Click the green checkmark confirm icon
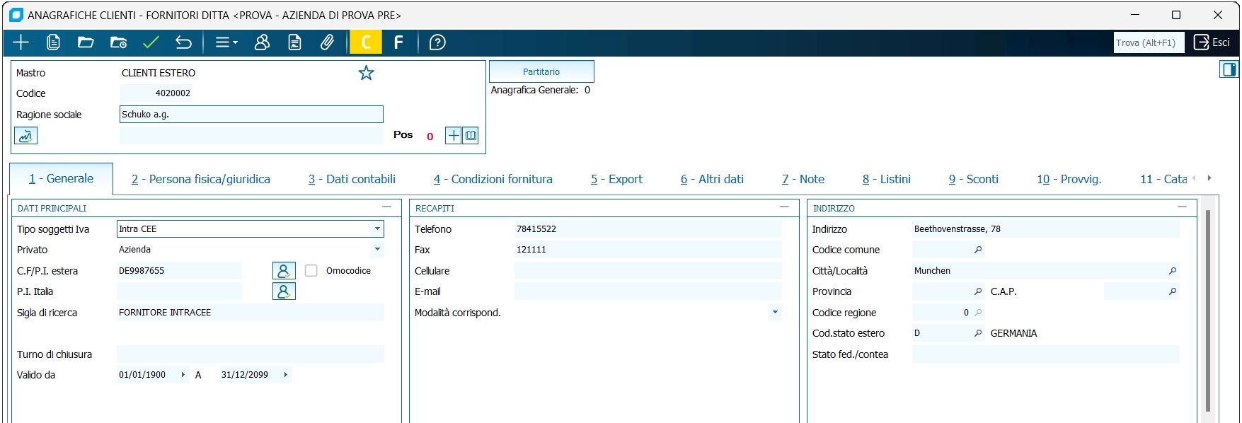 [151, 42]
